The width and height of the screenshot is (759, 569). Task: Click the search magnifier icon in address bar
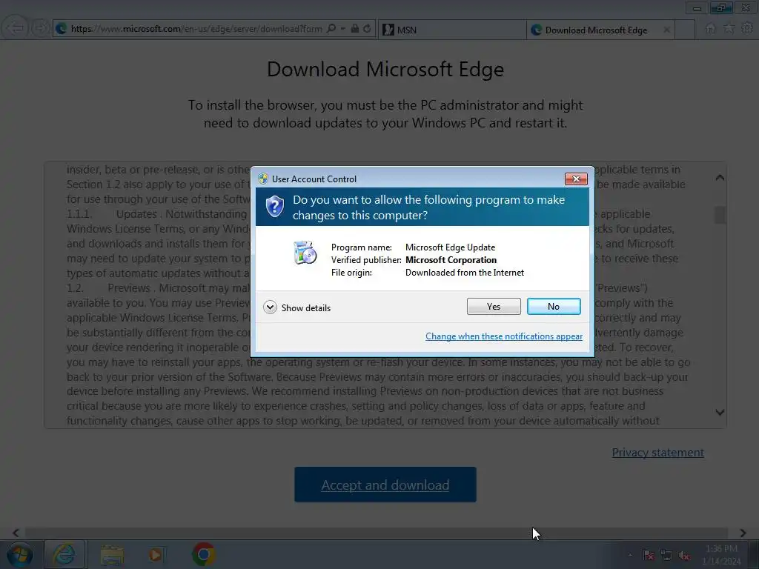click(x=331, y=29)
